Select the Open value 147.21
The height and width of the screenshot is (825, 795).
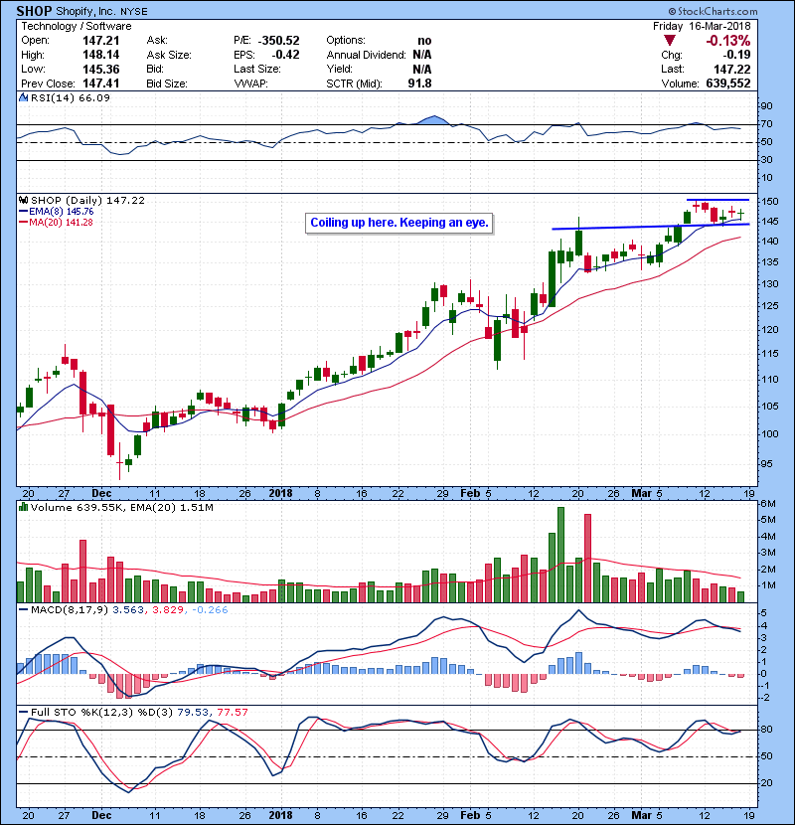coord(101,41)
